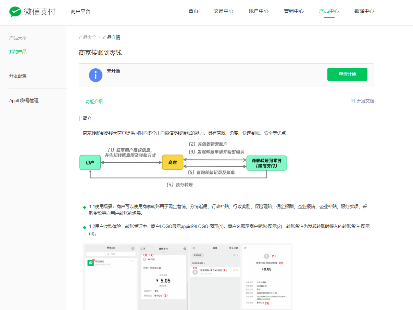The width and height of the screenshot is (413, 310).
Task: Click the user payment experience screenshot
Action: pos(187,276)
